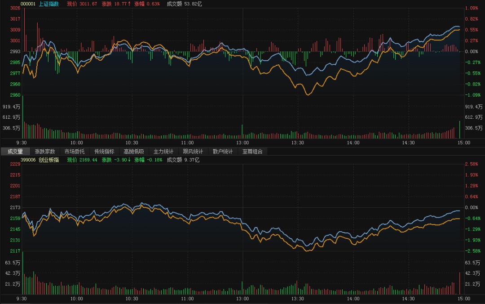The height and width of the screenshot is (304, 485).
Task: Select the 涨跌 18.77 value
Action: [116, 4]
